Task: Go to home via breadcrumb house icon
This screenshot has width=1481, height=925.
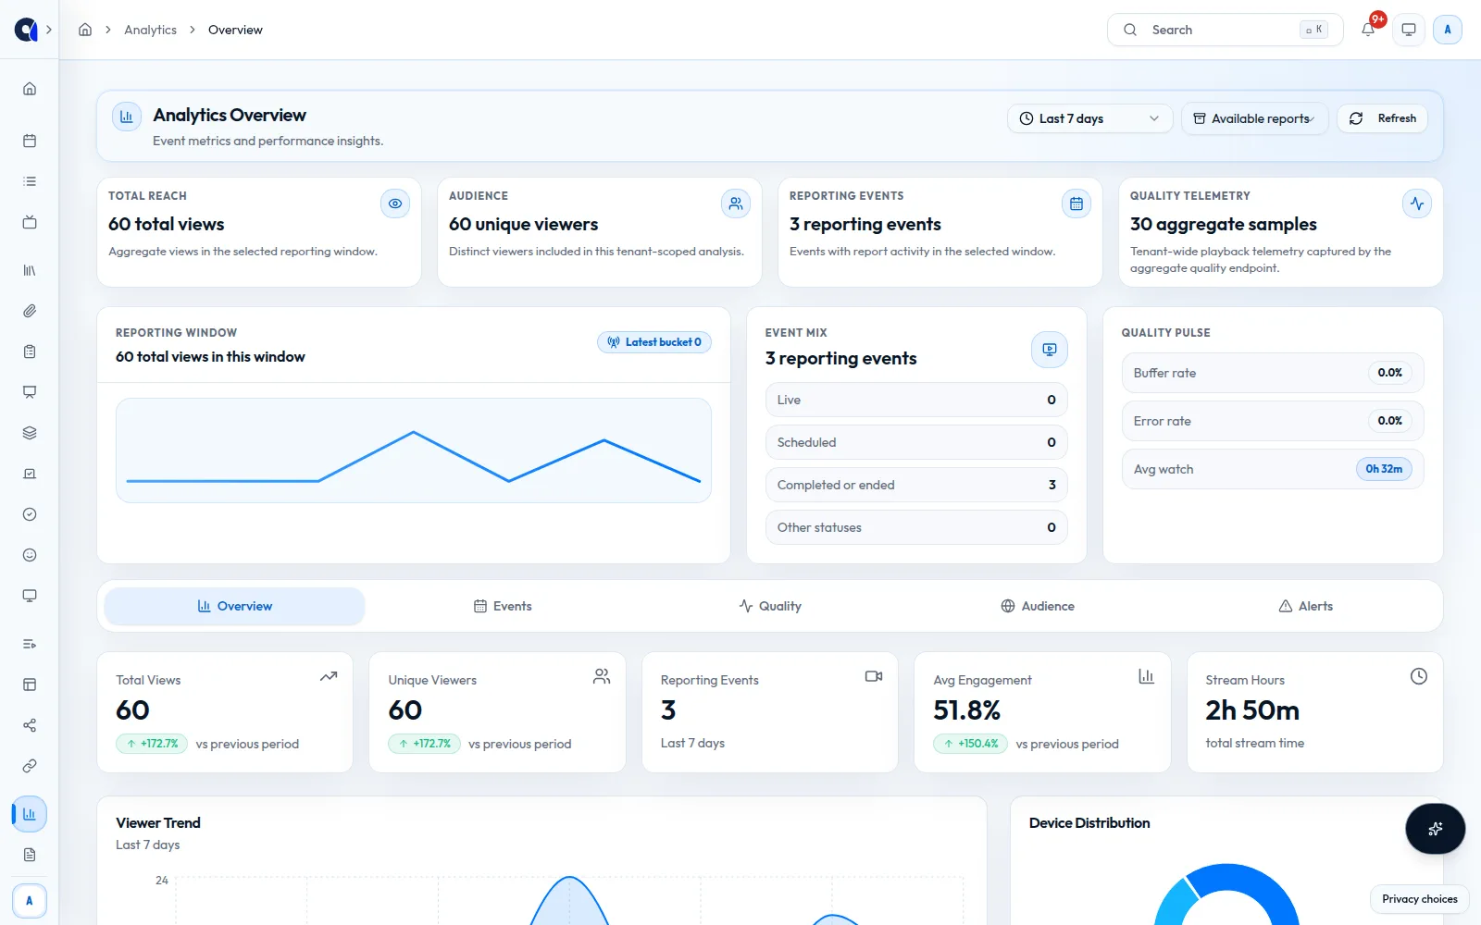Action: [85, 30]
